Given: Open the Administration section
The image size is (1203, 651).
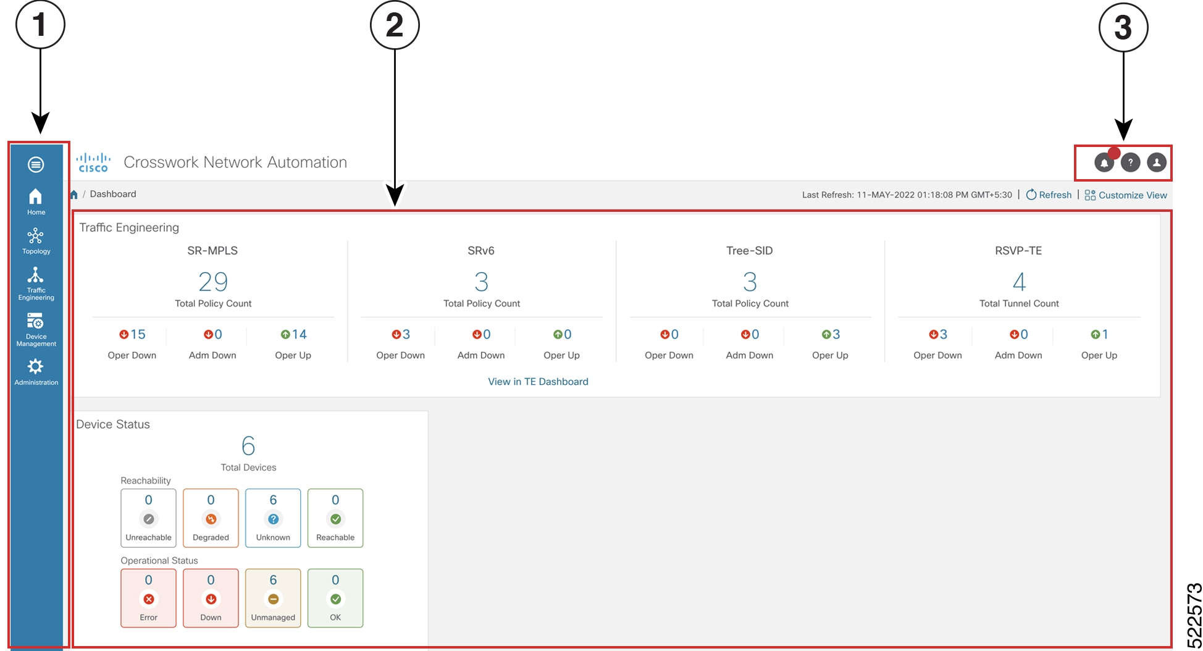Looking at the screenshot, I should pos(36,369).
